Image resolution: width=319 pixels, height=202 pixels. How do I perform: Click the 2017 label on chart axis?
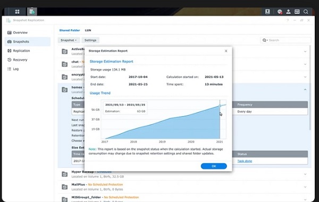pyautogui.click(x=105, y=142)
